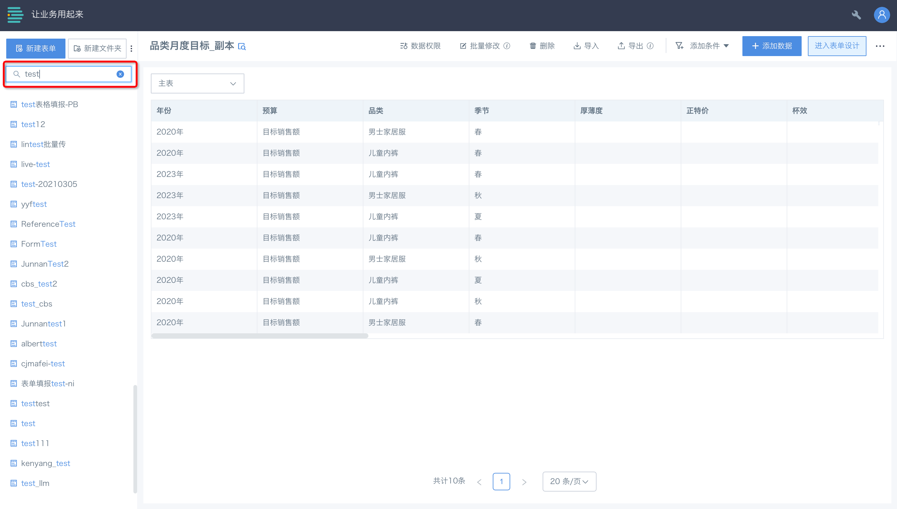This screenshot has height=509, width=897.
Task: Click the hamburger logo icon
Action: (15, 15)
